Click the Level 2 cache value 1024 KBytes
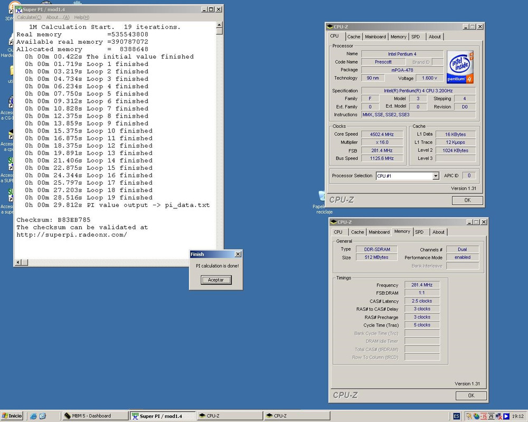The height and width of the screenshot is (422, 528). pyautogui.click(x=455, y=150)
